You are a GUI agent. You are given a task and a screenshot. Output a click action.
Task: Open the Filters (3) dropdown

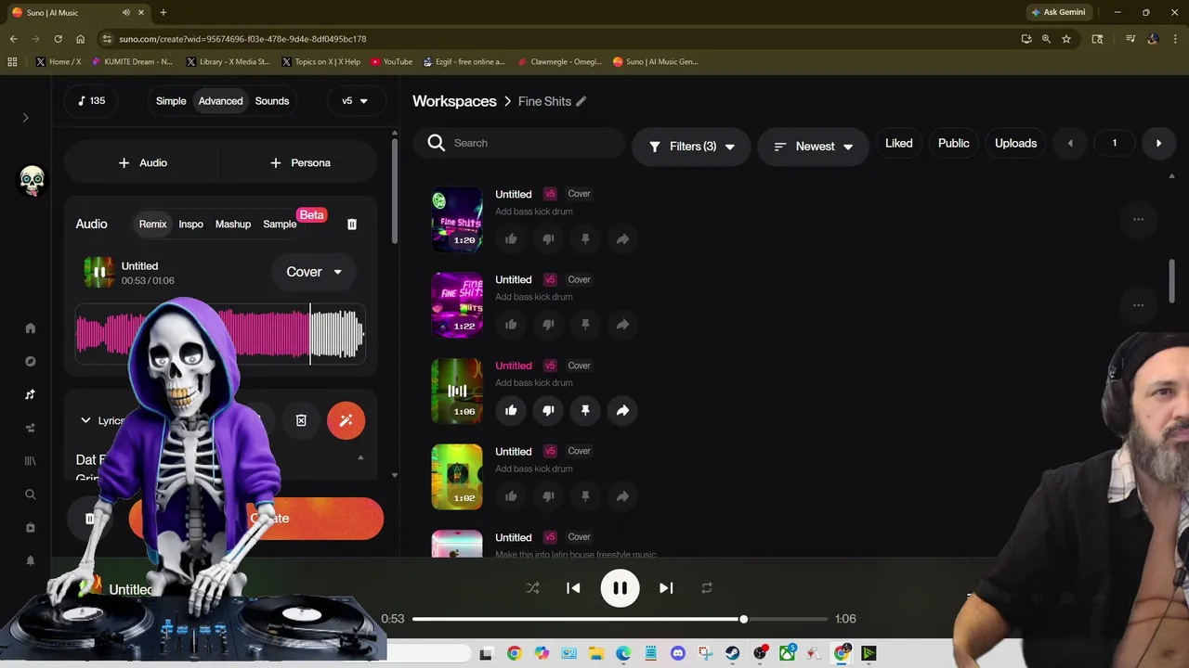tap(691, 147)
